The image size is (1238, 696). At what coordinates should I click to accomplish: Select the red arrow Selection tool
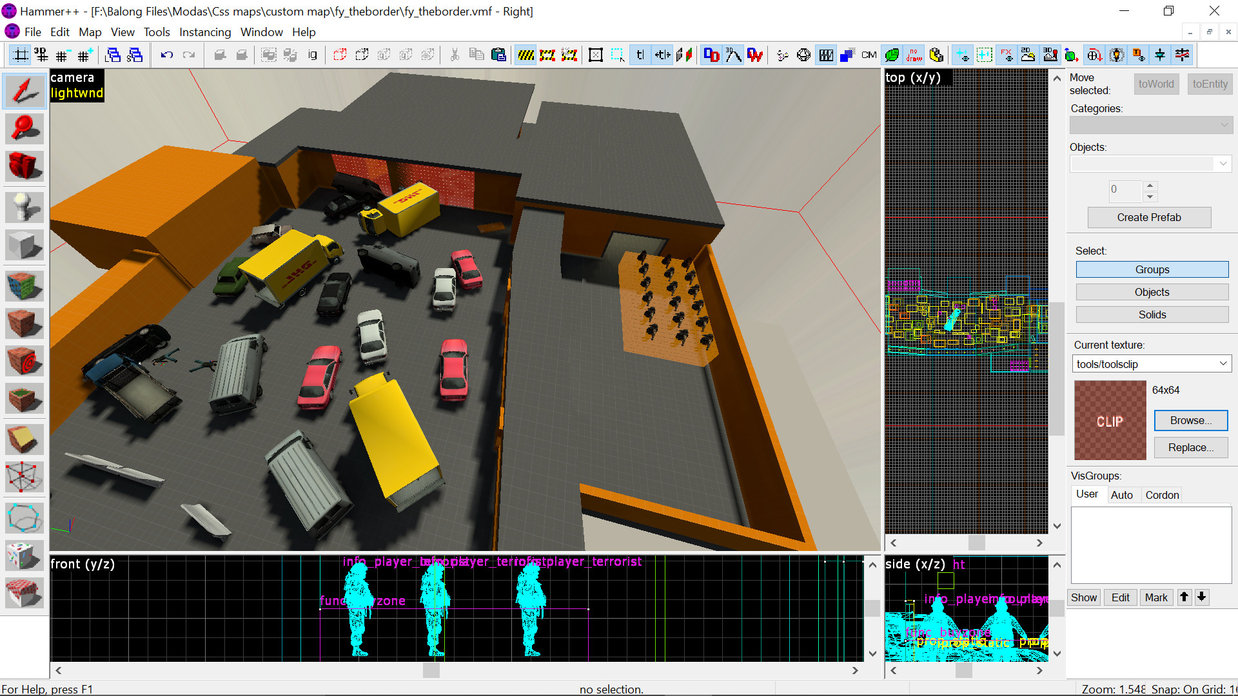[x=24, y=91]
